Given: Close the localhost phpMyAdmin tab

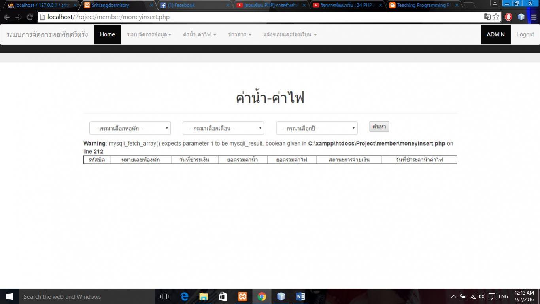Looking at the screenshot, I should point(75,5).
